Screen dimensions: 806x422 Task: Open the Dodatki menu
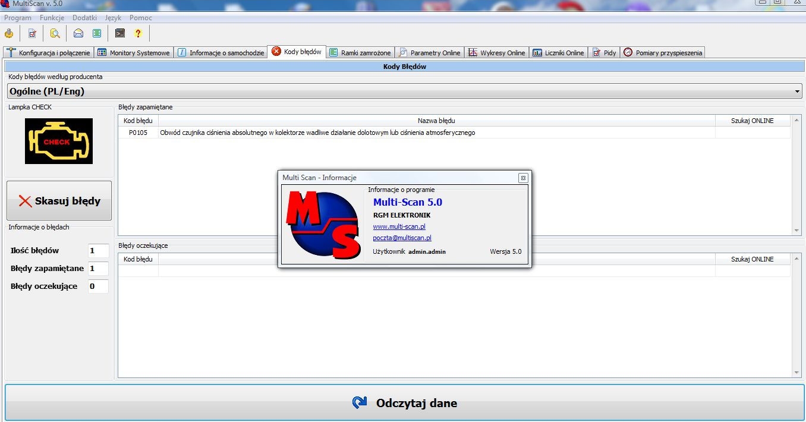pos(84,18)
